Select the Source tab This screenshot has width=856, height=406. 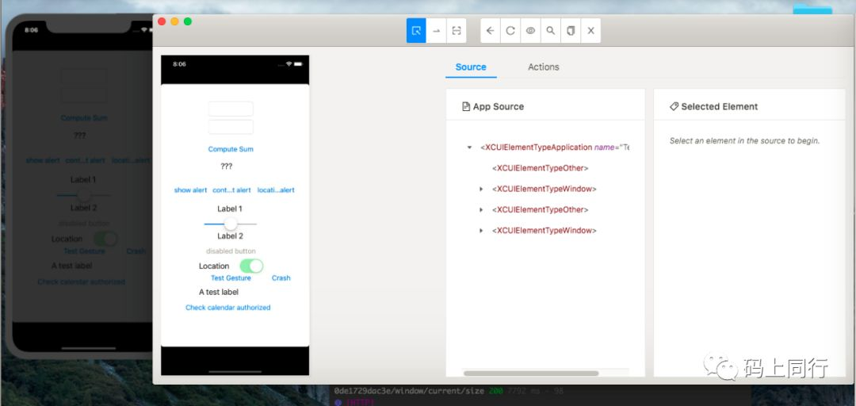(471, 67)
